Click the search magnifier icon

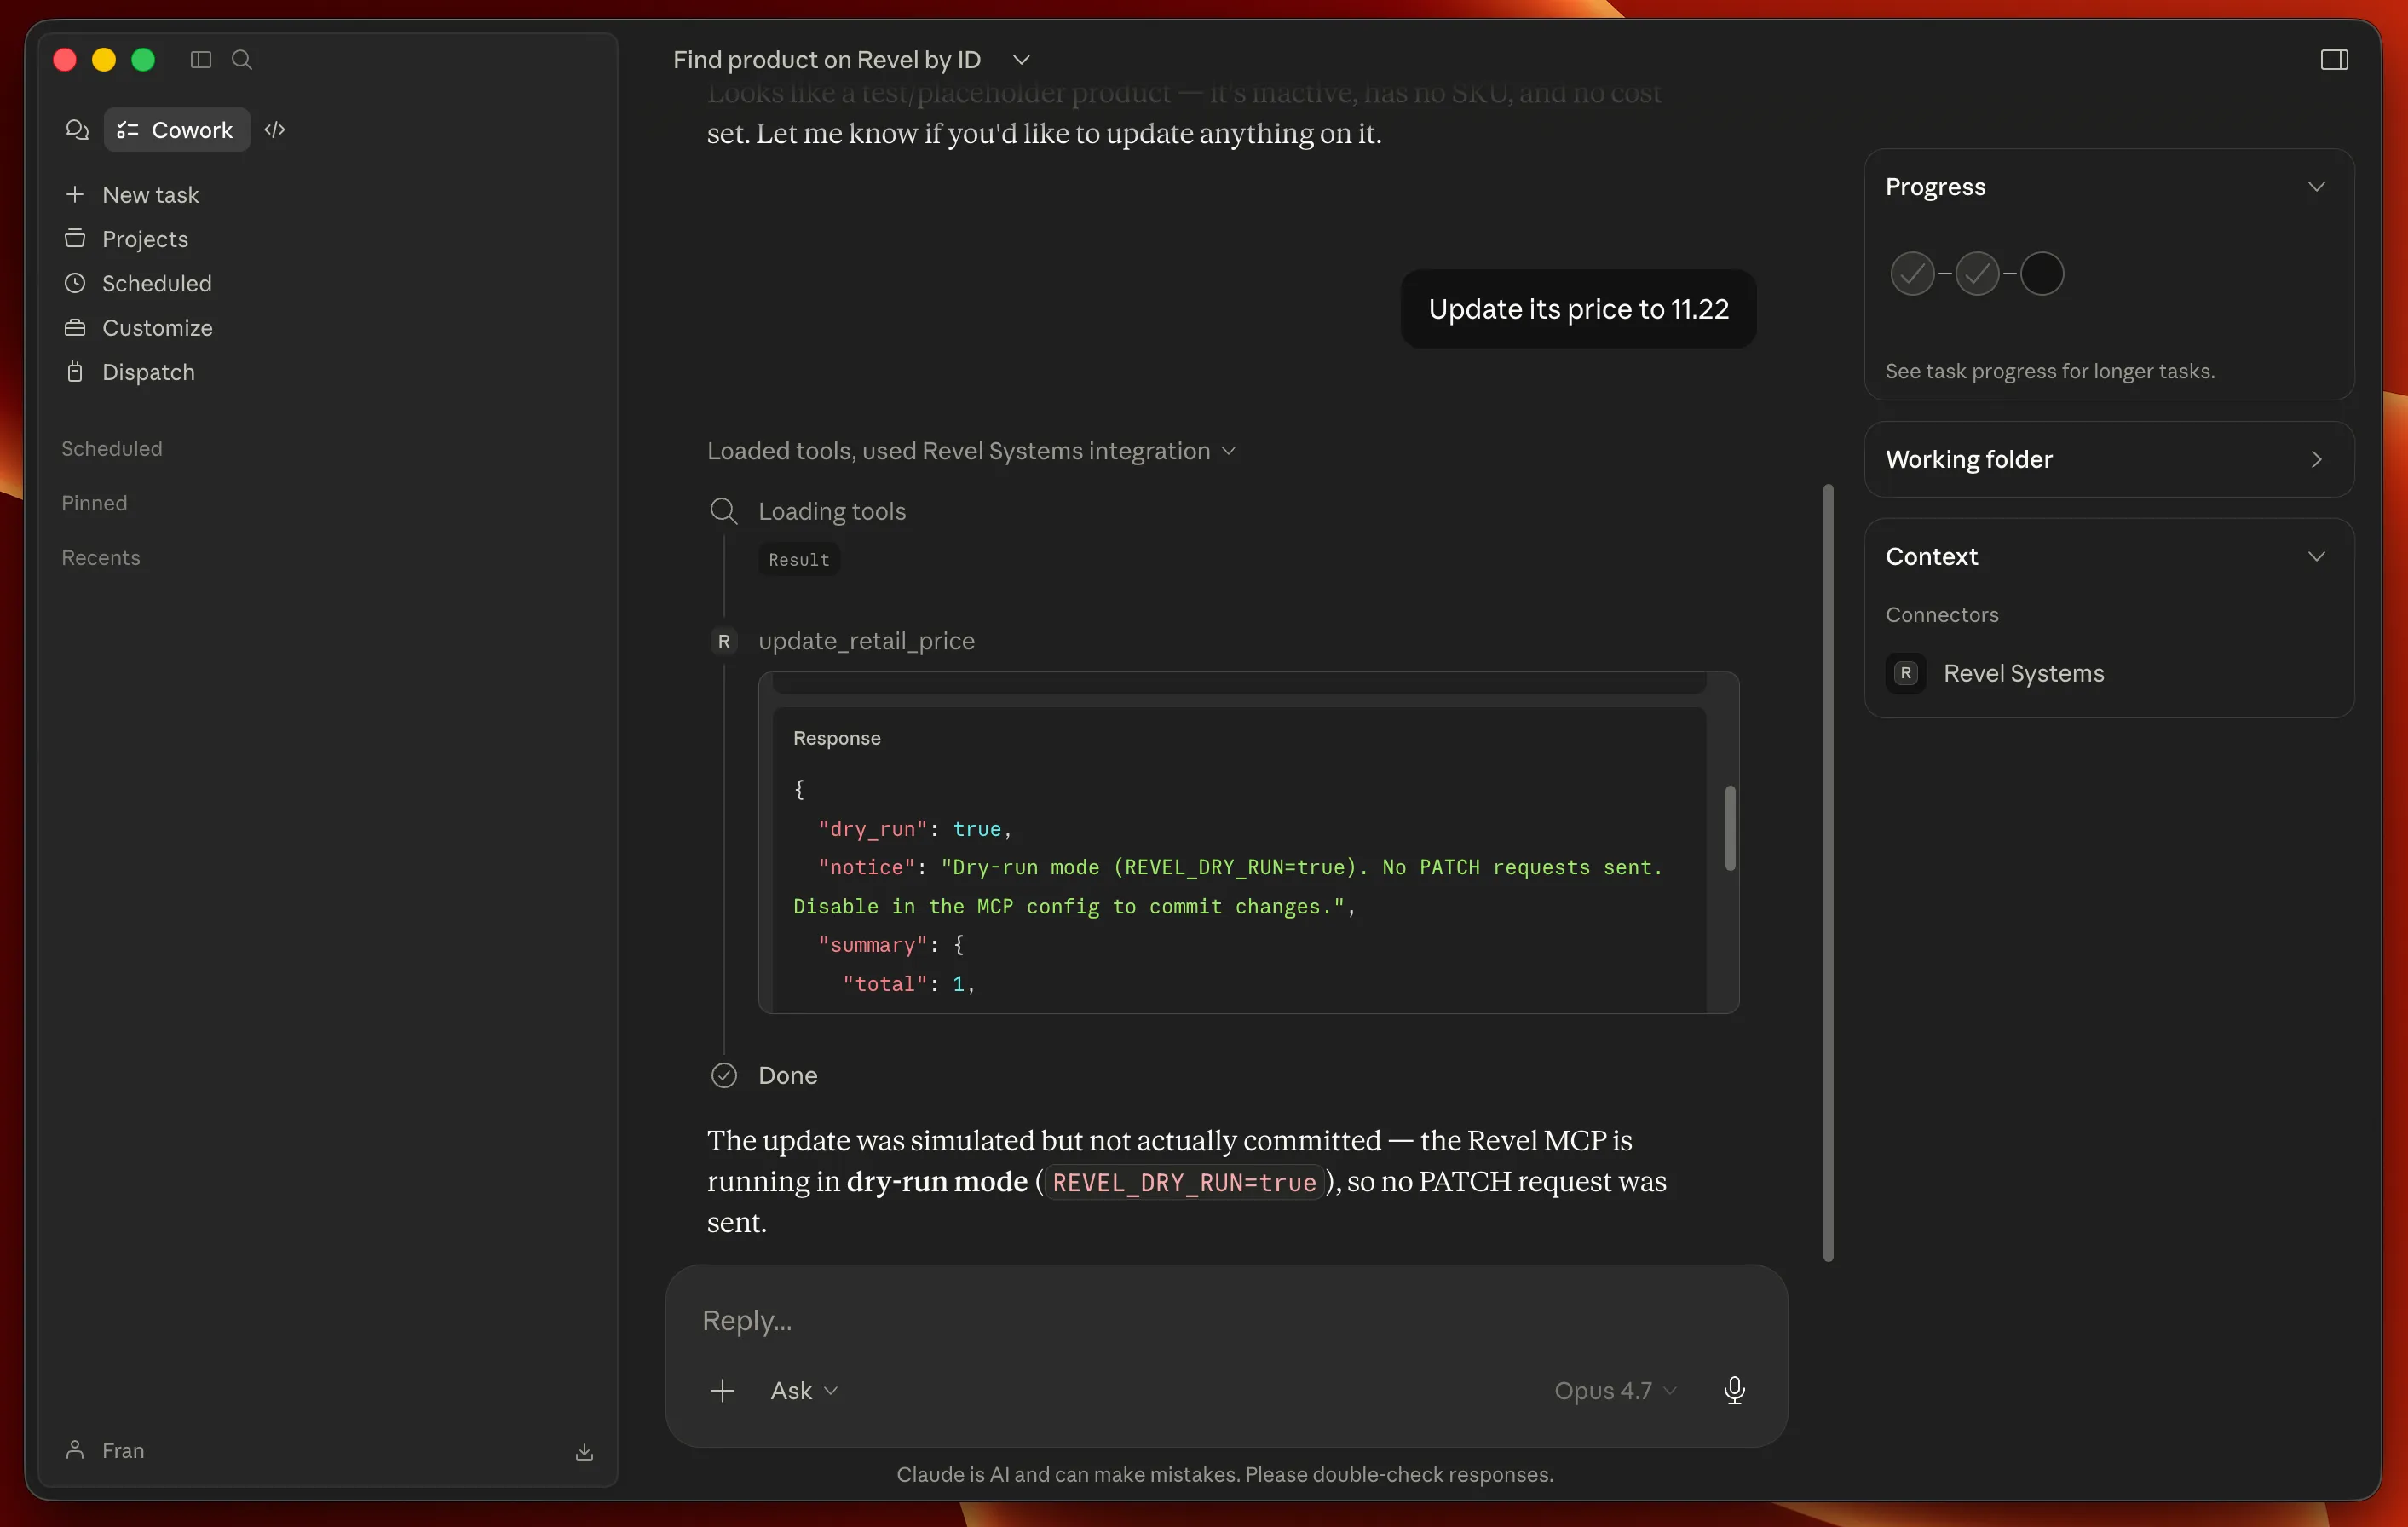point(242,60)
